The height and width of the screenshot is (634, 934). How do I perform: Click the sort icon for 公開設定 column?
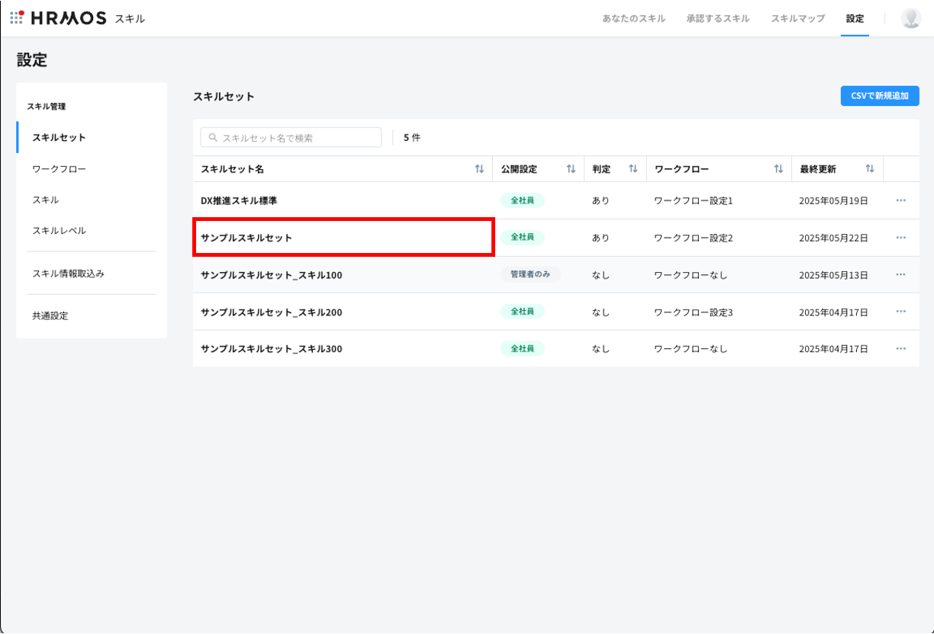coord(571,169)
